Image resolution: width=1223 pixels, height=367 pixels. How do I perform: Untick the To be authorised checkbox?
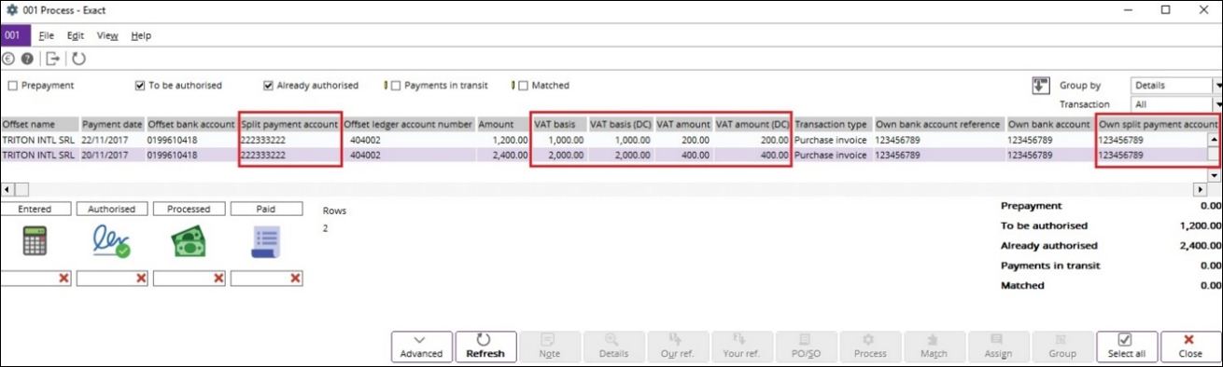[x=141, y=85]
